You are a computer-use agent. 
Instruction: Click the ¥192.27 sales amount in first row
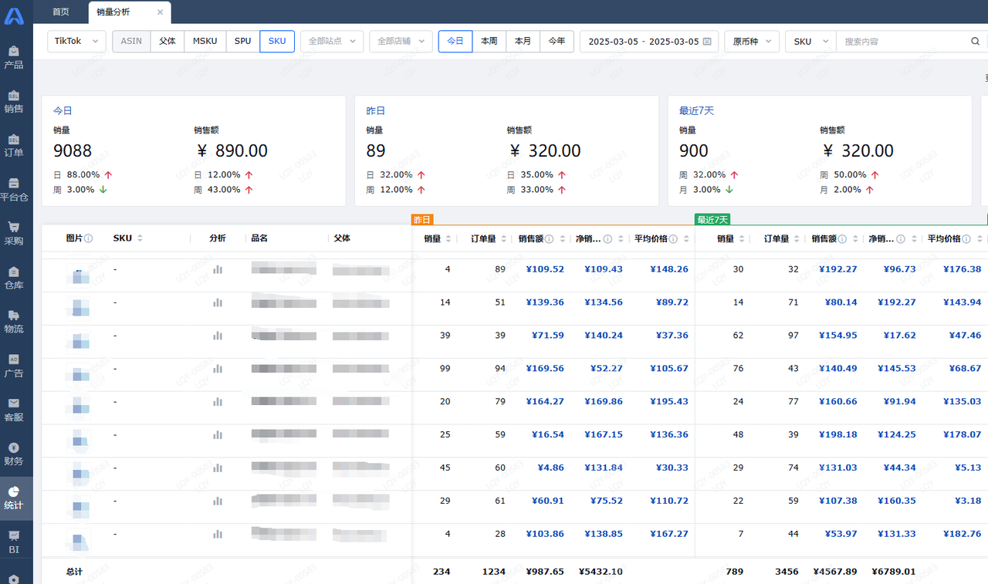click(837, 269)
